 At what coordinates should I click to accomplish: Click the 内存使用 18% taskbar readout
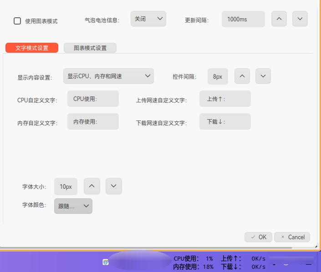193,267
